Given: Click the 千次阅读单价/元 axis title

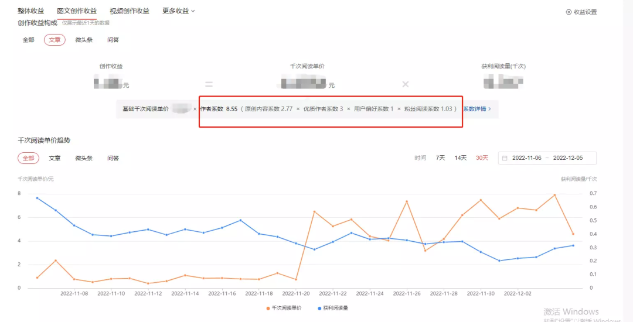Looking at the screenshot, I should pos(36,179).
